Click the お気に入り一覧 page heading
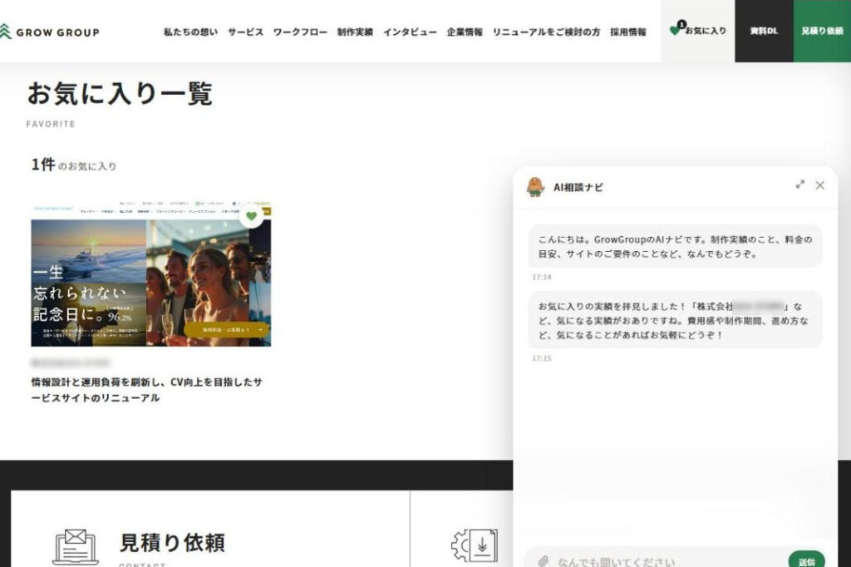The image size is (851, 567). (x=120, y=93)
